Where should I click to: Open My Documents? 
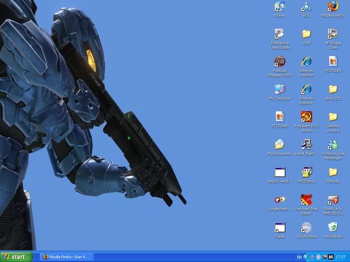tap(279, 147)
